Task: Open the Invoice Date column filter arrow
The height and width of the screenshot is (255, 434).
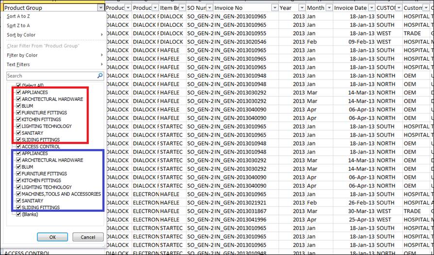Action: 372,8
